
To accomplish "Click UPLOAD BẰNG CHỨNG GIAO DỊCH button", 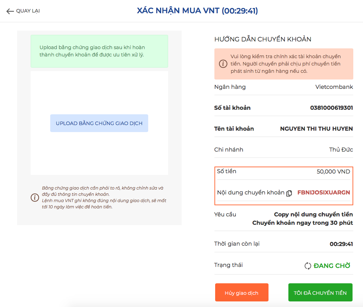I will 99,123.
